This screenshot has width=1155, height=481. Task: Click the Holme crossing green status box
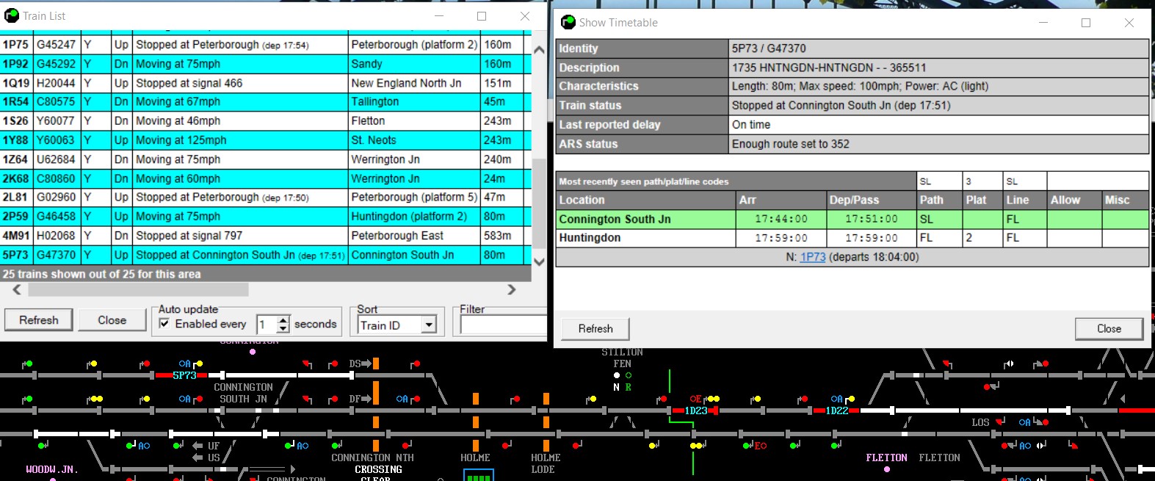pos(479,476)
